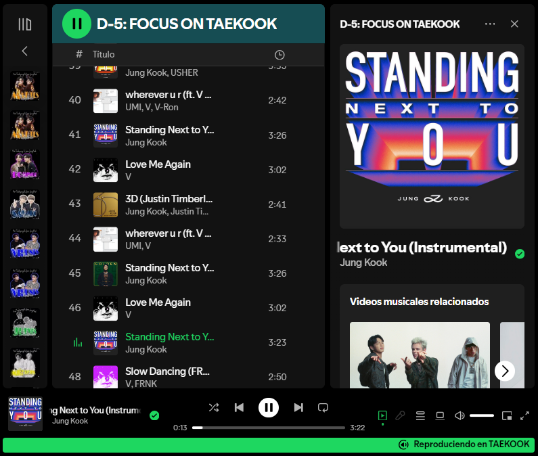
Task: Click Golden album art on track 45
Action: [x=106, y=274]
